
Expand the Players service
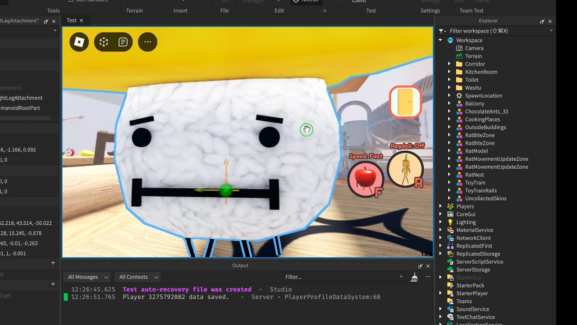[x=440, y=206]
